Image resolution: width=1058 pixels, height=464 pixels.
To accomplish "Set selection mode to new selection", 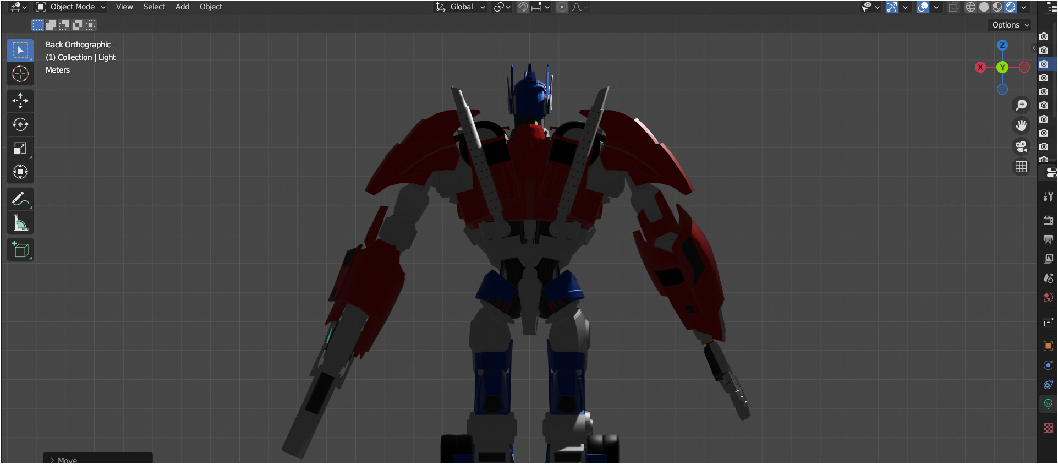I will (x=37, y=25).
